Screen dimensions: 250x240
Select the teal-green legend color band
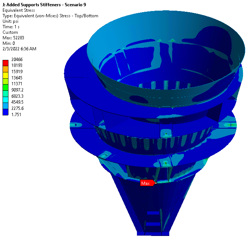point(6,94)
